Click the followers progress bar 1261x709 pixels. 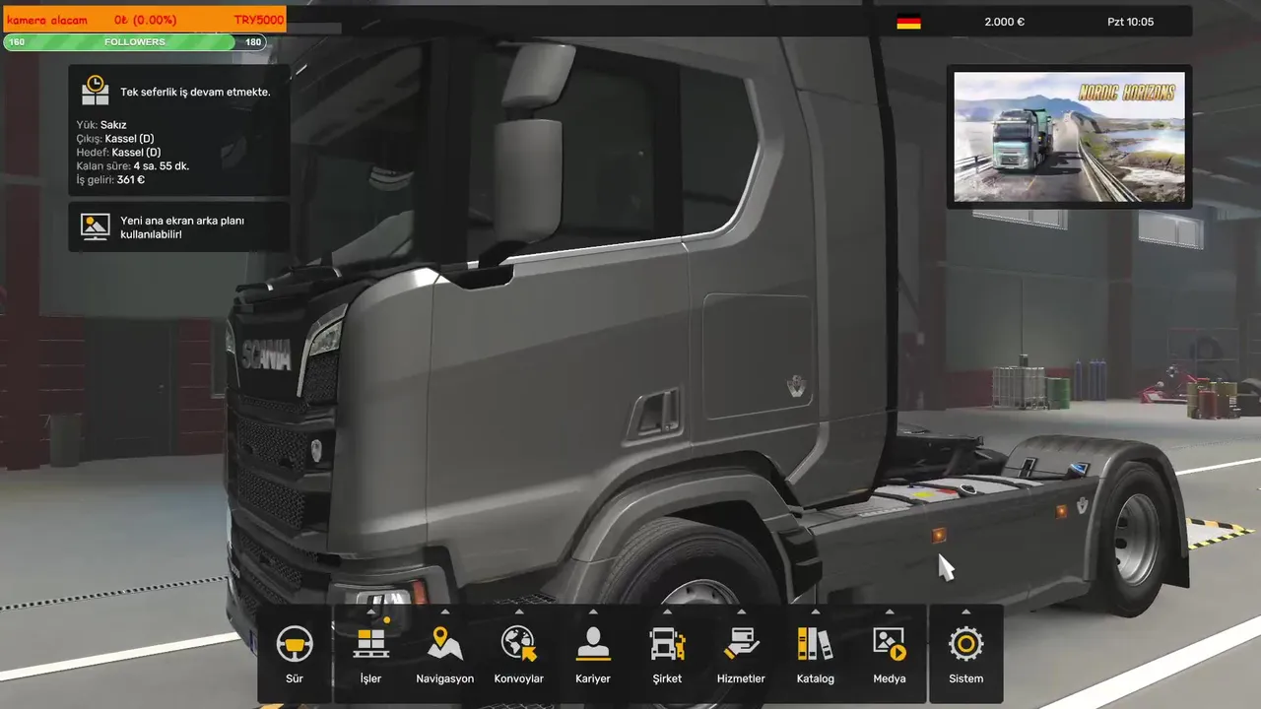tap(136, 42)
